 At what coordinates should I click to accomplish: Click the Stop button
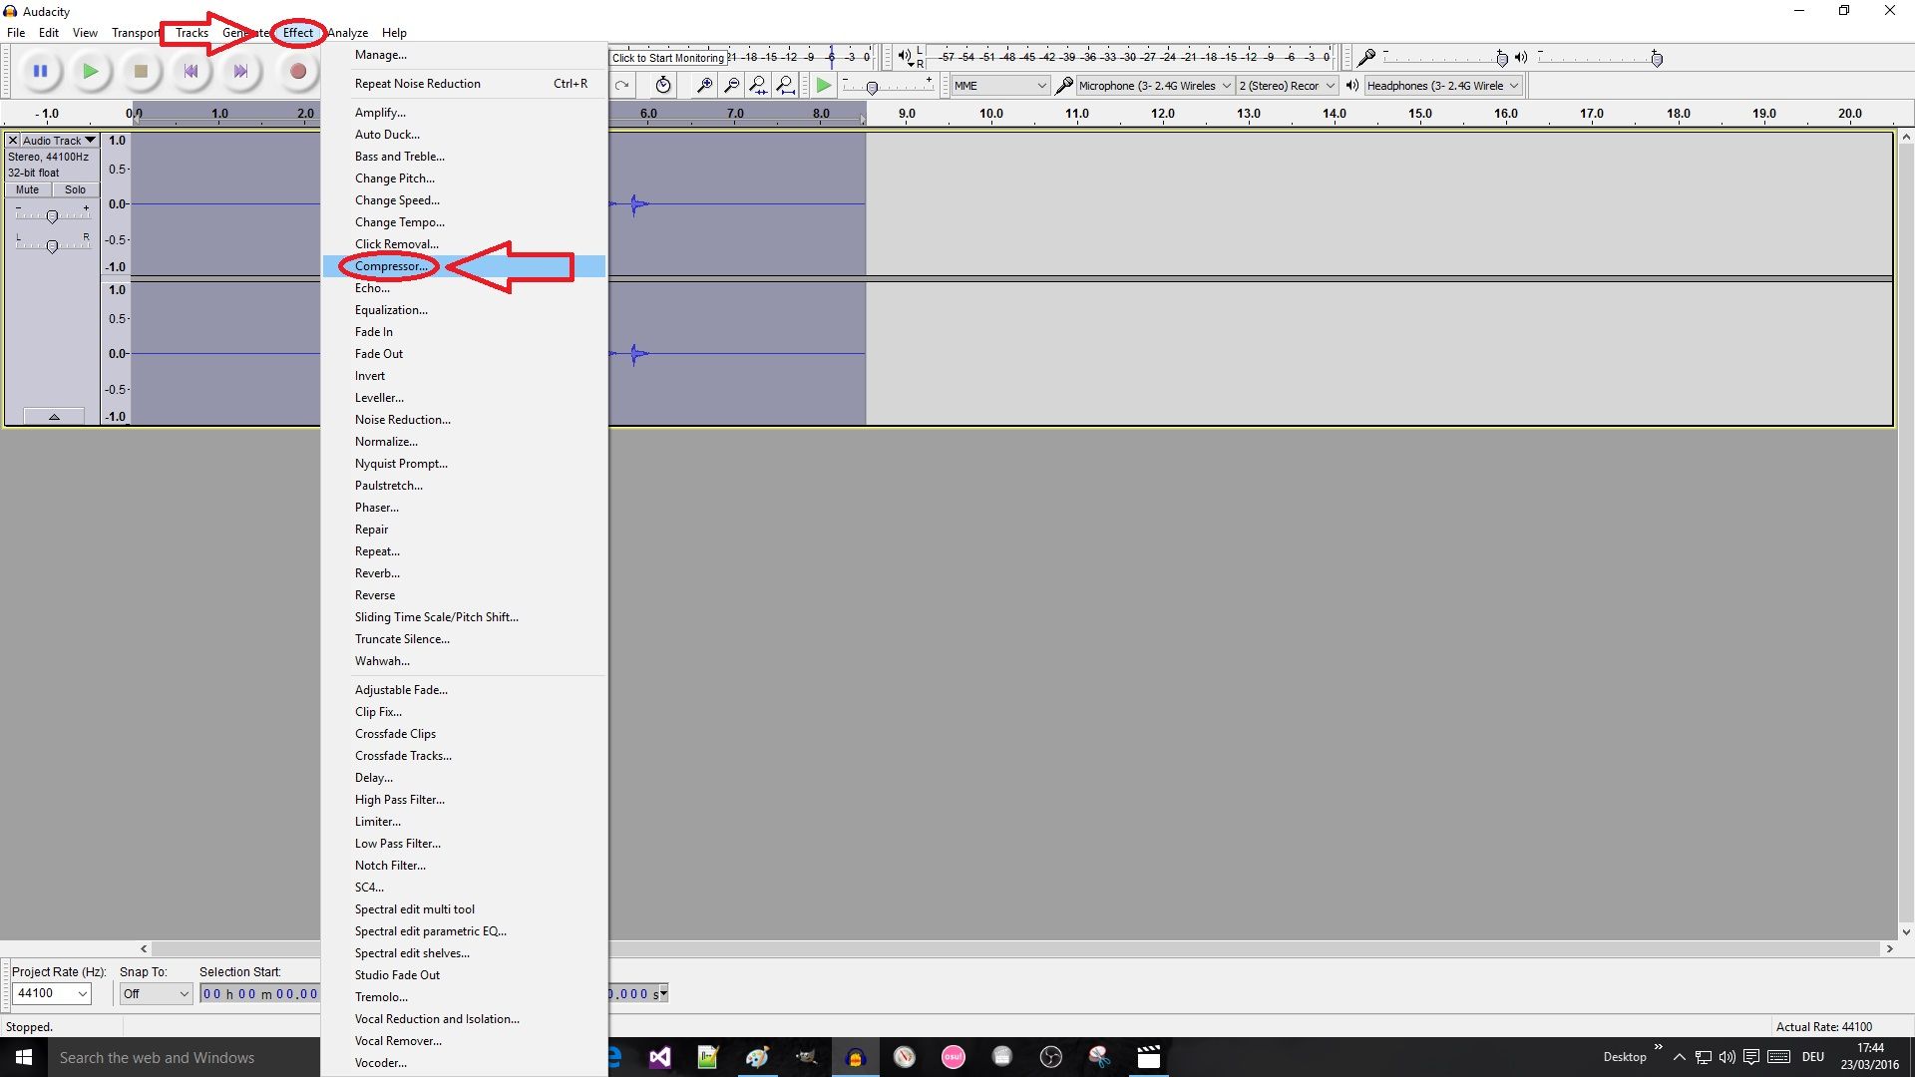click(141, 71)
